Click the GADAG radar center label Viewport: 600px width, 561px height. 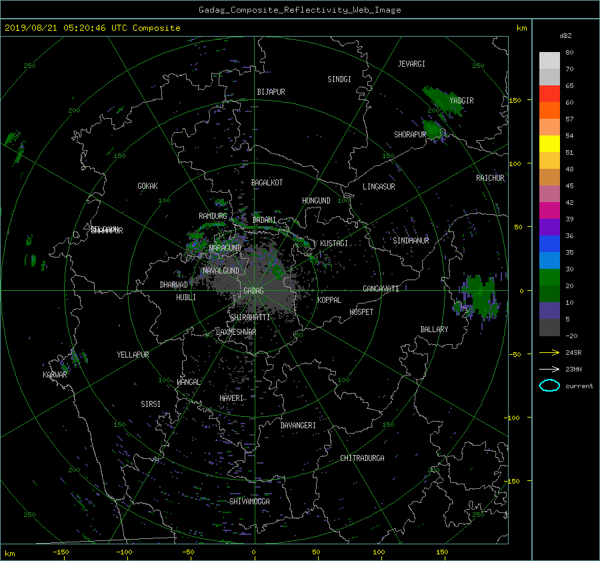coord(253,291)
